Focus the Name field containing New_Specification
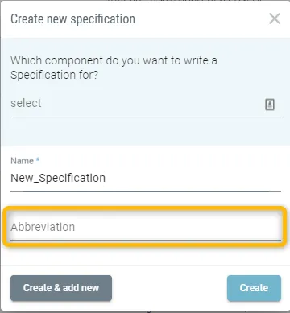Image resolution: width=290 pixels, height=313 pixels. pos(146,178)
